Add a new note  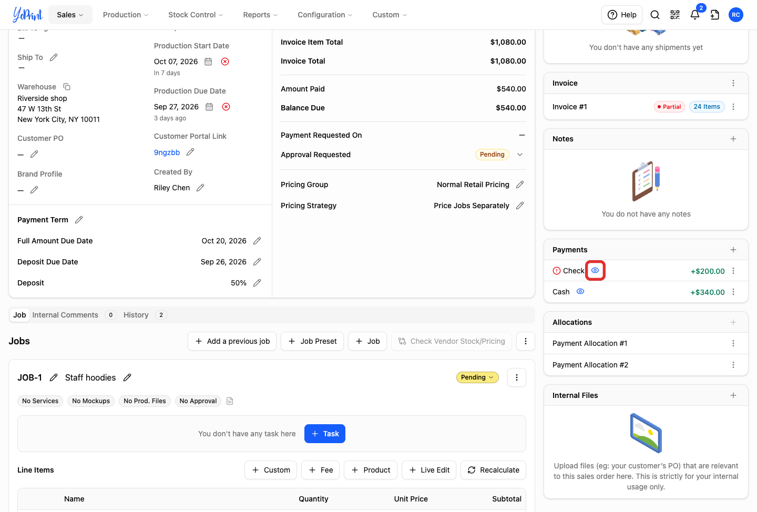[x=733, y=139]
